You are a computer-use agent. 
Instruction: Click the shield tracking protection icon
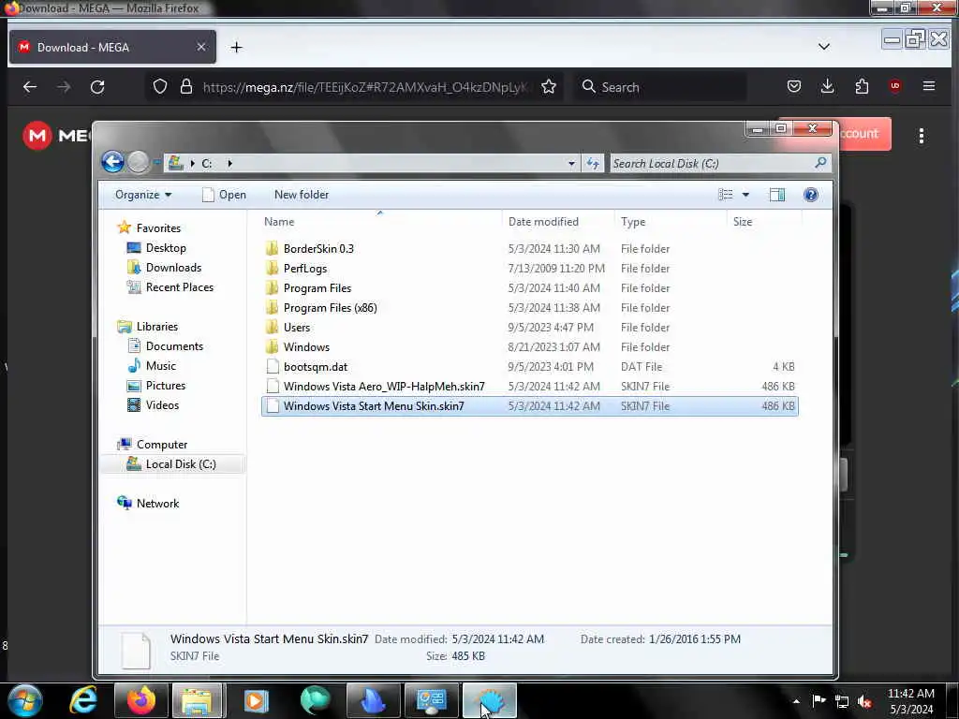[159, 87]
